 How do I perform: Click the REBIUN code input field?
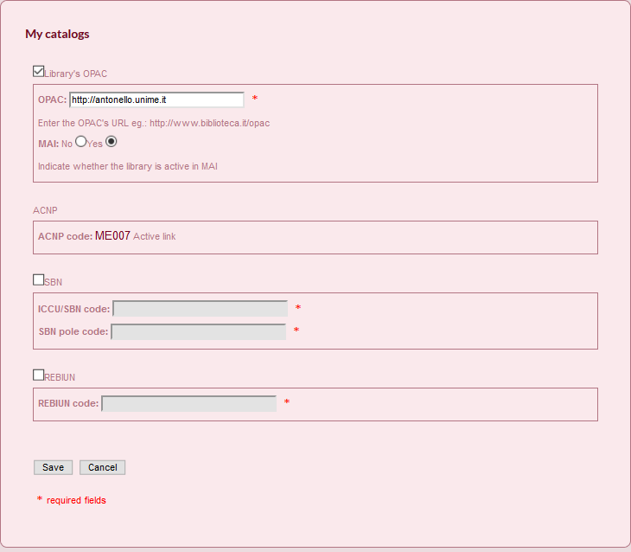coord(188,403)
